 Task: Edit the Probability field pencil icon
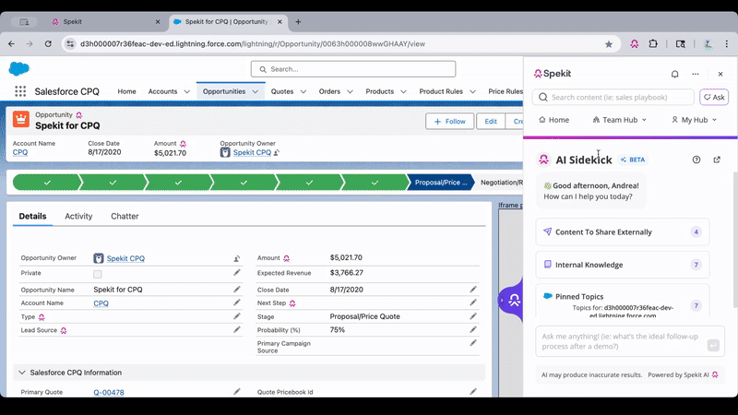click(473, 329)
